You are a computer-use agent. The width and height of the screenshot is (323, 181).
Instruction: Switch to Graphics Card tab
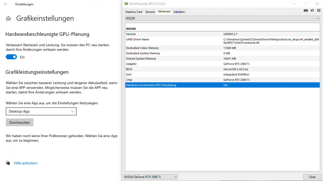[x=134, y=12]
